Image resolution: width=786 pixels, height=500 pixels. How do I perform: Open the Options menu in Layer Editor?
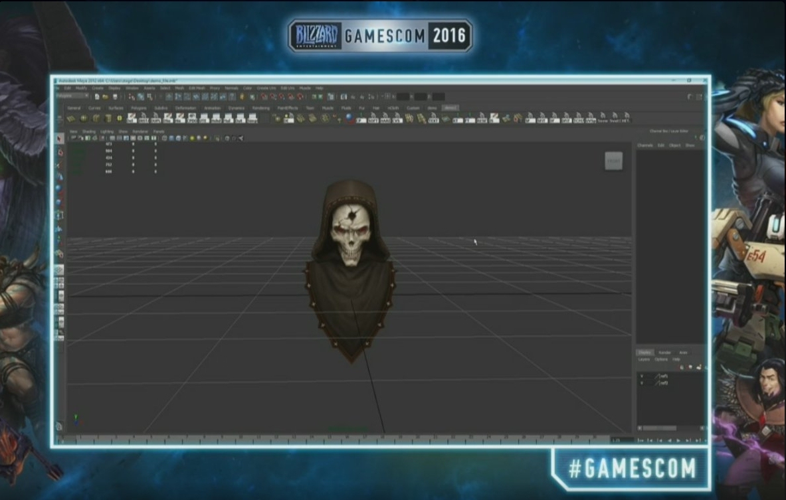click(x=661, y=360)
